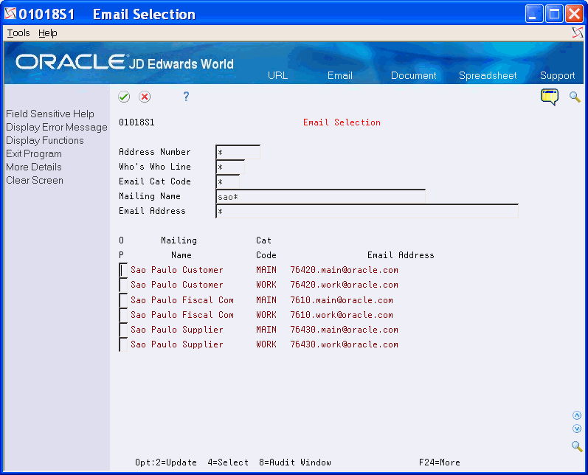Click the Email Cat Code input field
The width and height of the screenshot is (588, 475).
228,181
